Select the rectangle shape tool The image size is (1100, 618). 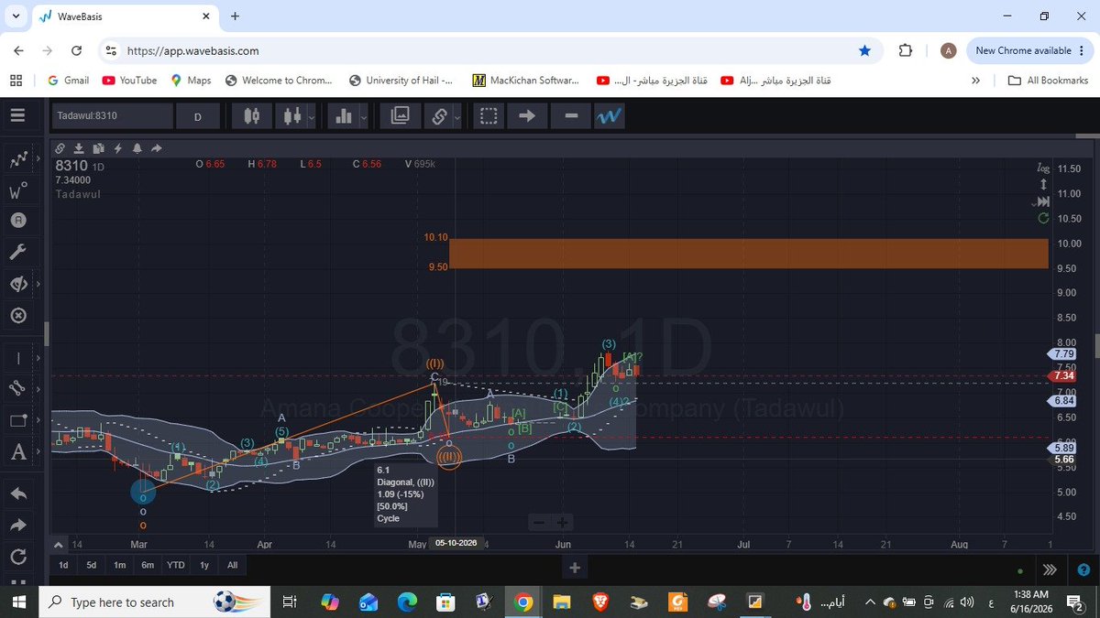[17, 420]
